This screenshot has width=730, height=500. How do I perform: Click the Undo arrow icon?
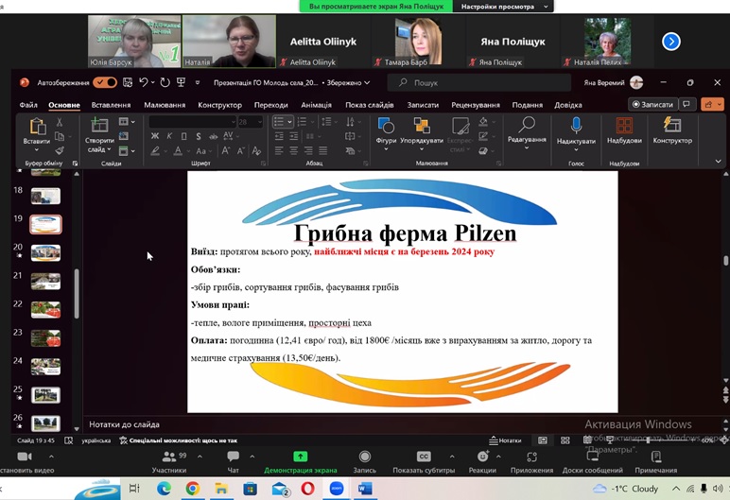[144, 82]
